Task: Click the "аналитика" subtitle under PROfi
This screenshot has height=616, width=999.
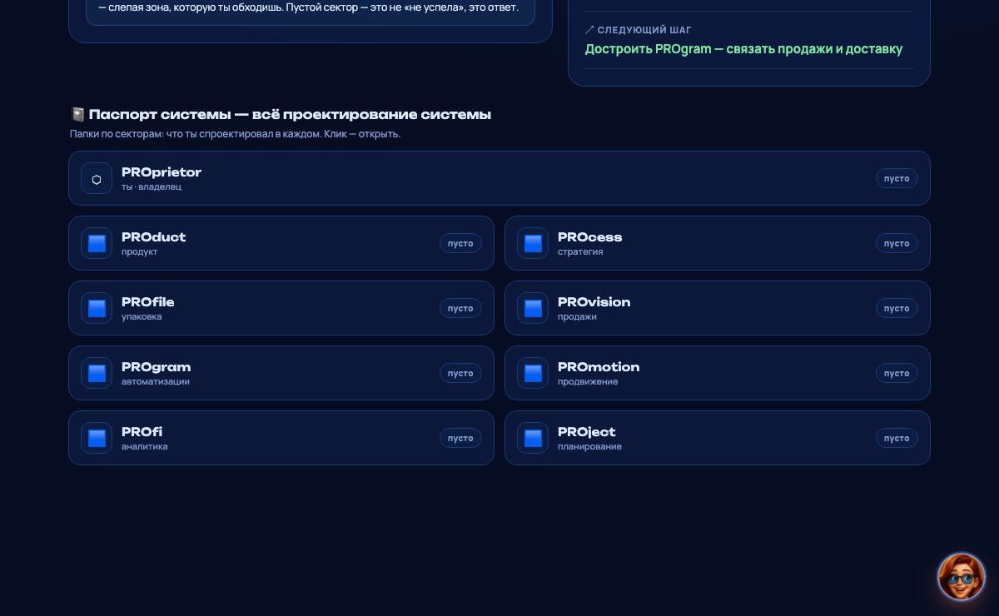Action: click(x=145, y=447)
